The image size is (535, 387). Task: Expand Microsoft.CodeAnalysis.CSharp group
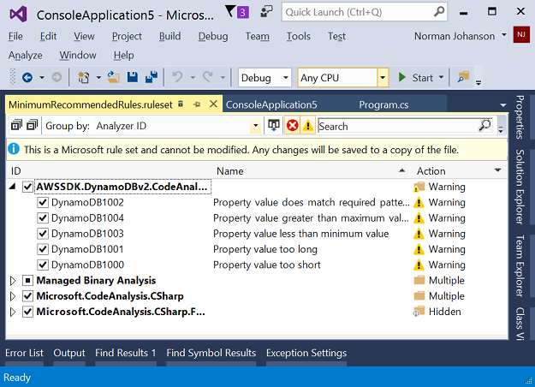point(13,296)
